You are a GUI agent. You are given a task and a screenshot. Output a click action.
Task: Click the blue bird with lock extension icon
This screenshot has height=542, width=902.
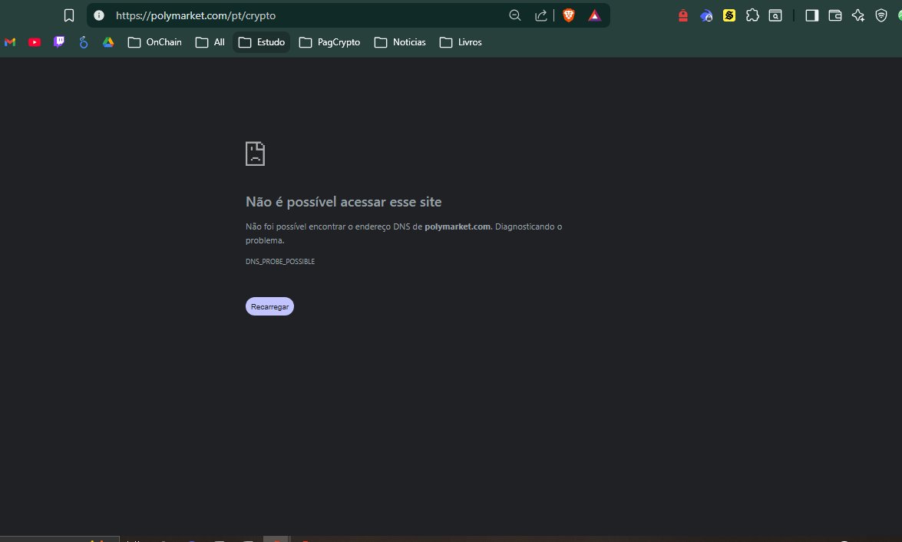(705, 15)
